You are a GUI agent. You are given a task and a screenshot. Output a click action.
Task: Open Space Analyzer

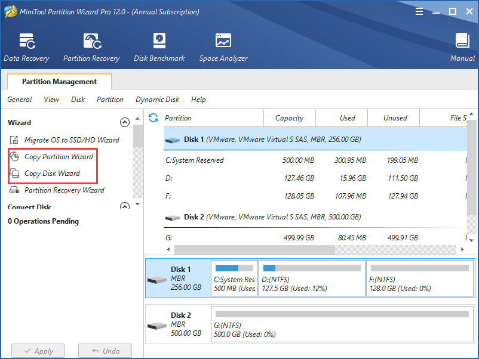[223, 48]
